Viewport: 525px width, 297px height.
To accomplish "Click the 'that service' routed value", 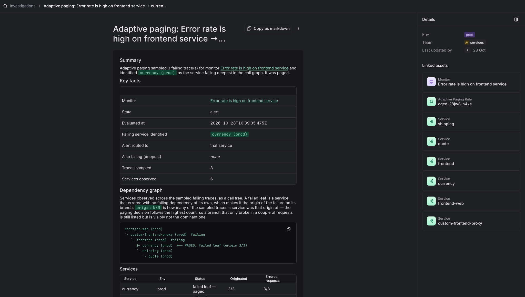I will pos(221,145).
